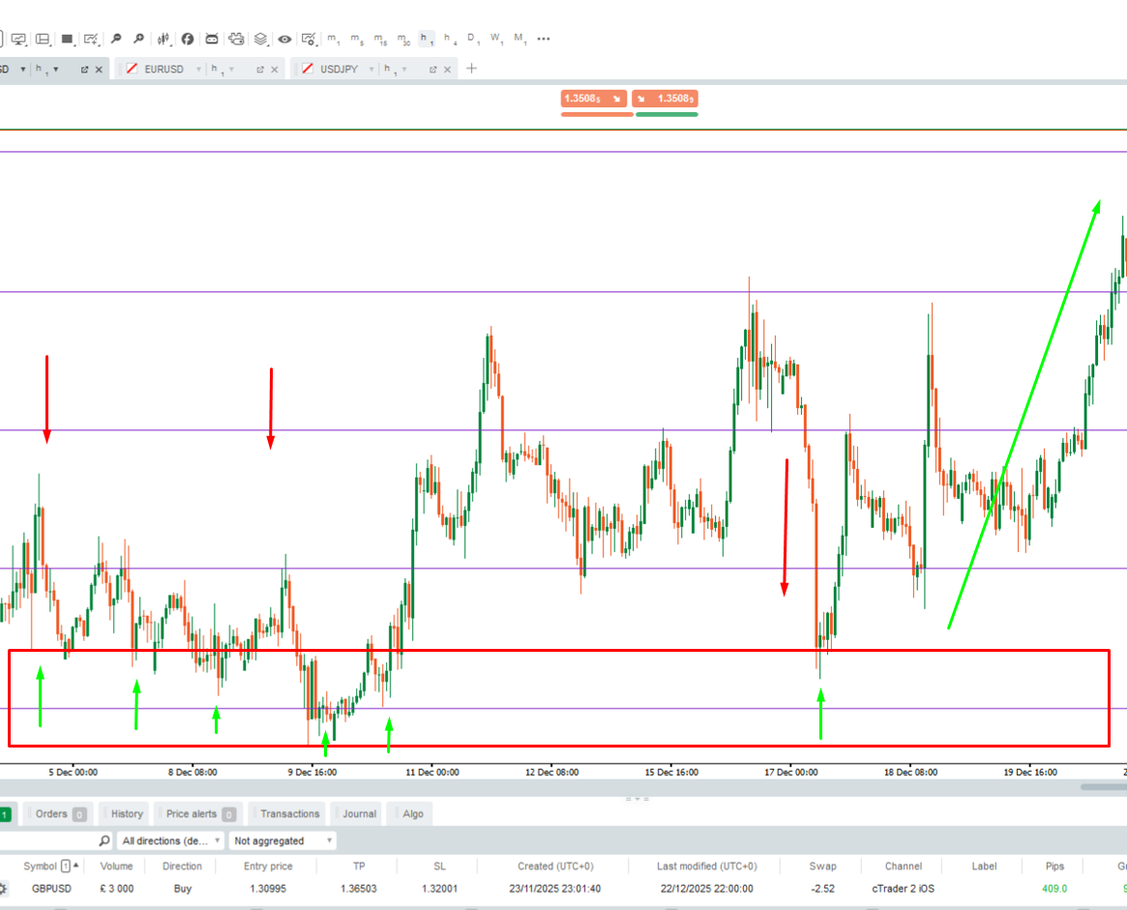Expand the EURUSD tab timeframe dropdown

click(232, 69)
